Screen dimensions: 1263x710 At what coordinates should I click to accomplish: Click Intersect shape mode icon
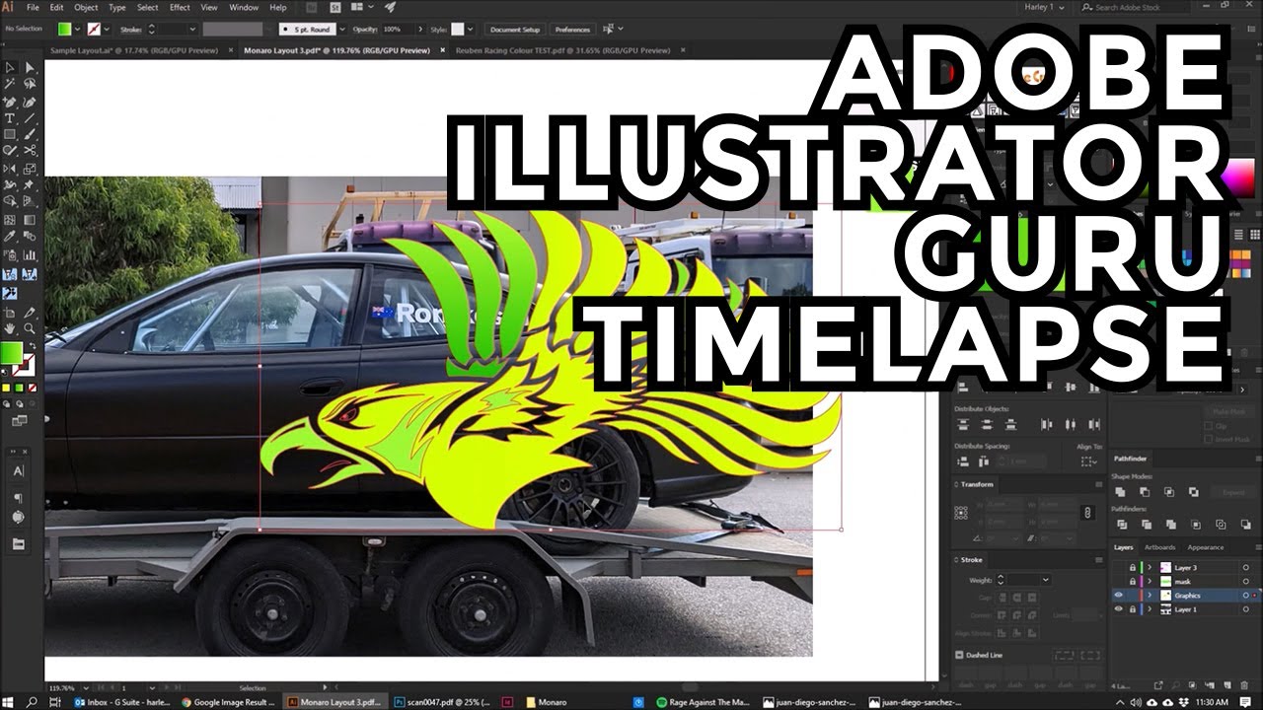pos(1169,491)
